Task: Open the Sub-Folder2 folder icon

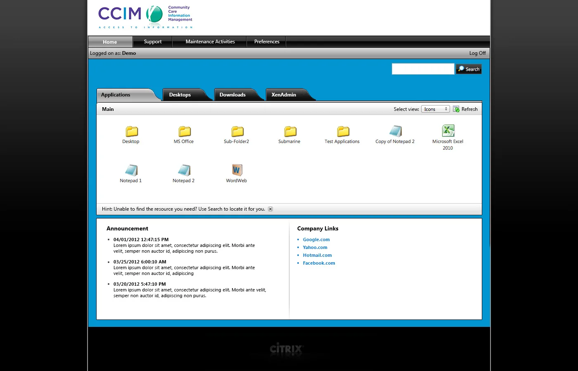Action: pyautogui.click(x=237, y=131)
